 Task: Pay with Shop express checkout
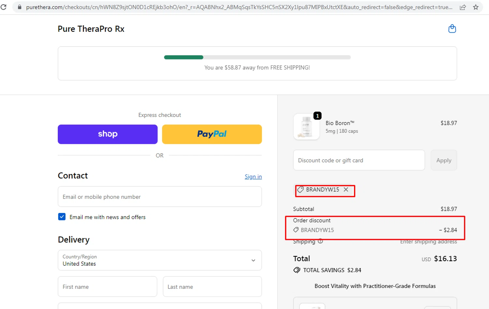pyautogui.click(x=108, y=134)
